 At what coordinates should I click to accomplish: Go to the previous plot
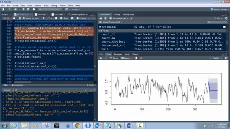point(101,58)
